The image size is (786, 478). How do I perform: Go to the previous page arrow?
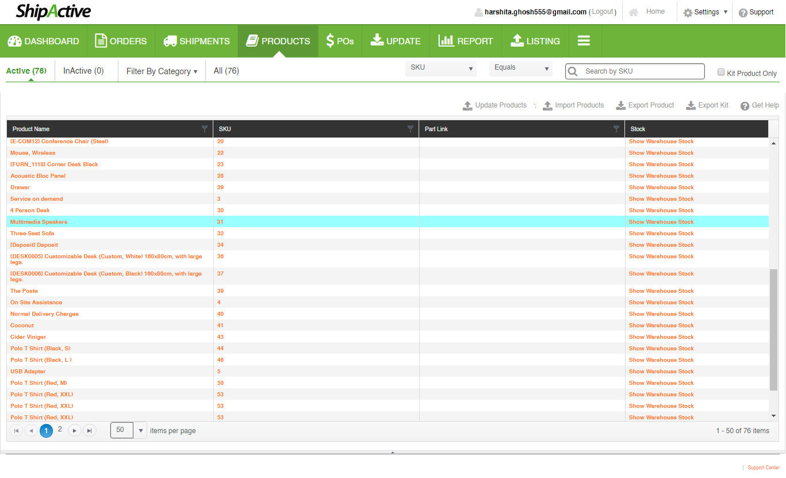[31, 430]
